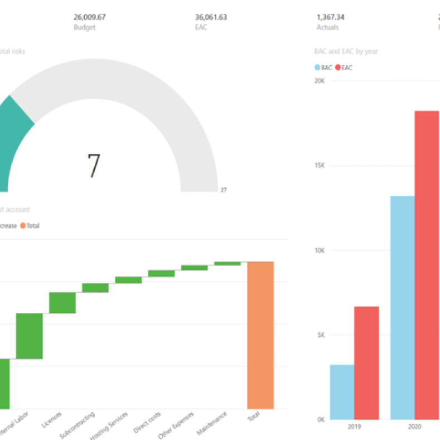The image size is (440, 440).
Task: Click the 36,061.63 EAC card
Action: [211, 22]
